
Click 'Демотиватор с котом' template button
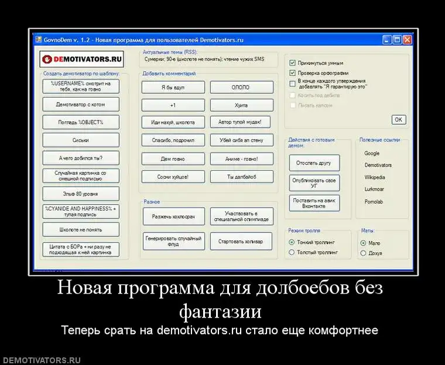point(80,105)
